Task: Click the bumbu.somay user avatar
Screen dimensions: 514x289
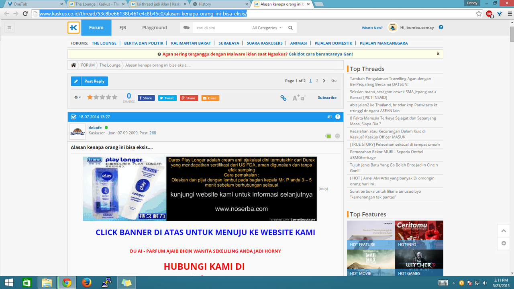Action: click(392, 27)
